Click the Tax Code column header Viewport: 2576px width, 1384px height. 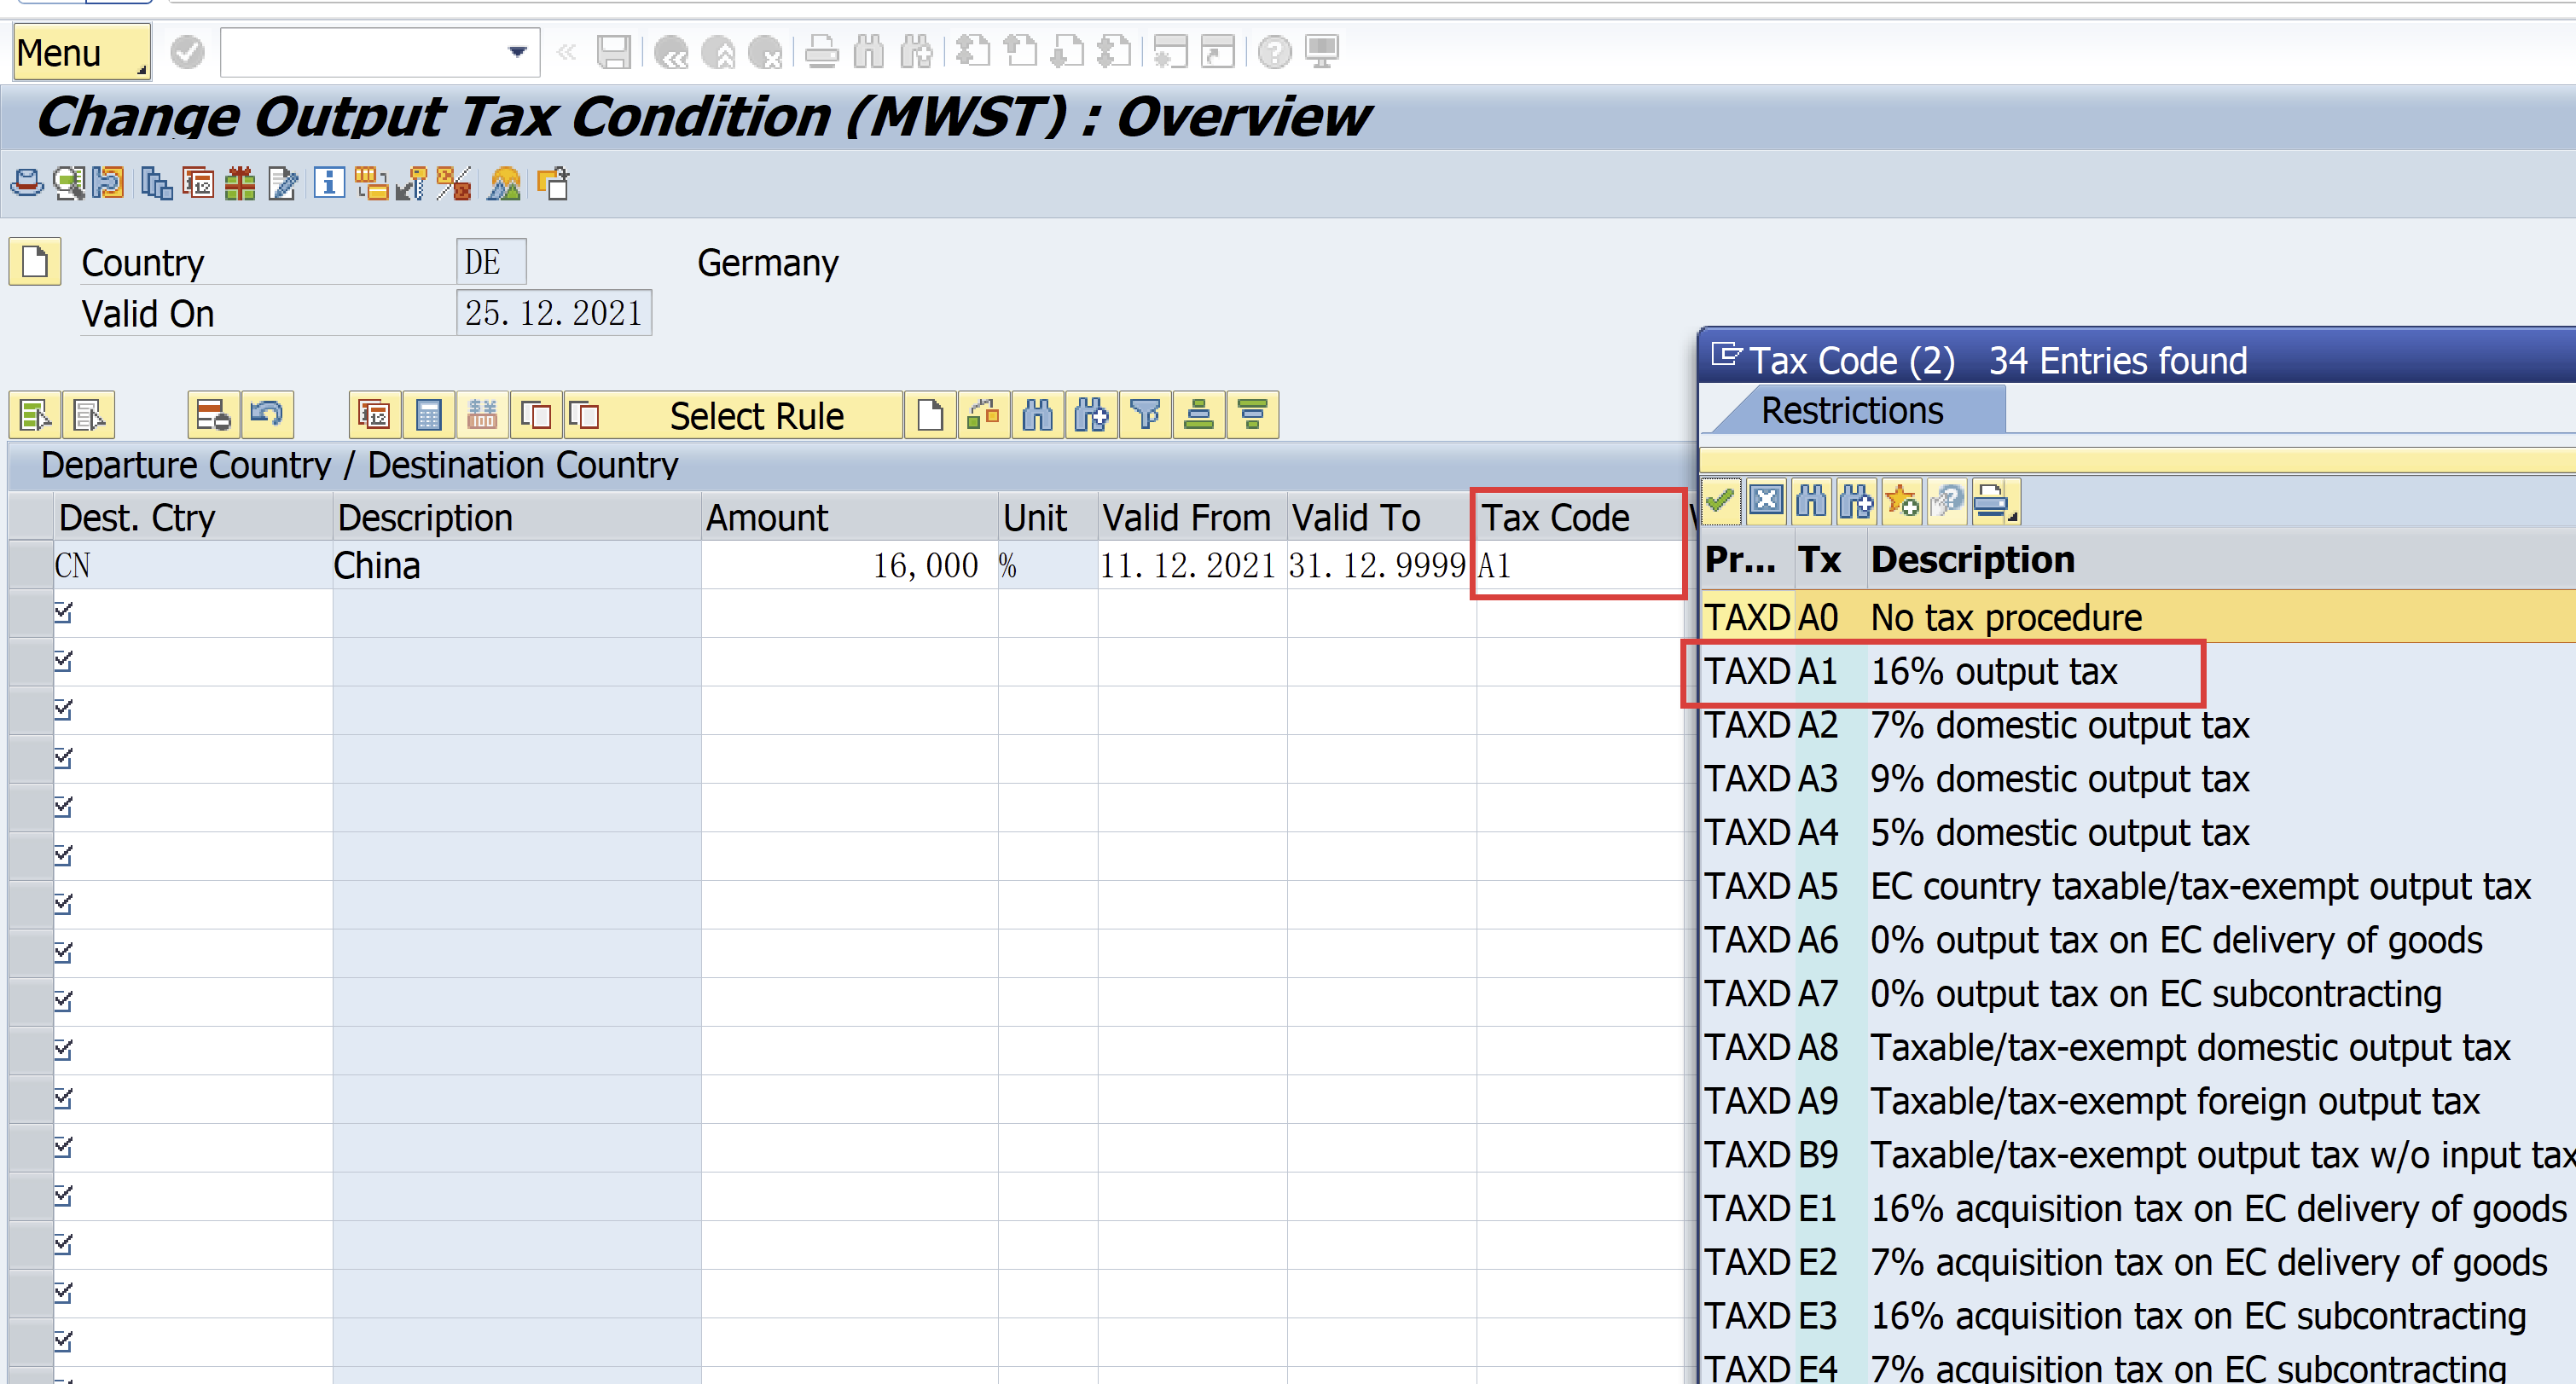(1578, 517)
